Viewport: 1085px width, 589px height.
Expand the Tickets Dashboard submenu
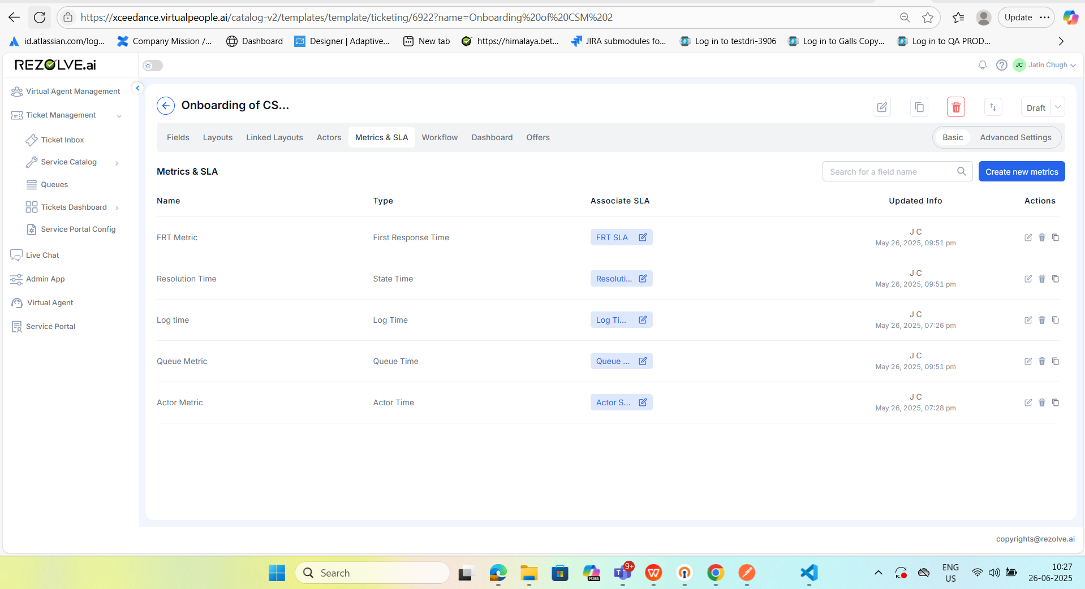(x=117, y=208)
